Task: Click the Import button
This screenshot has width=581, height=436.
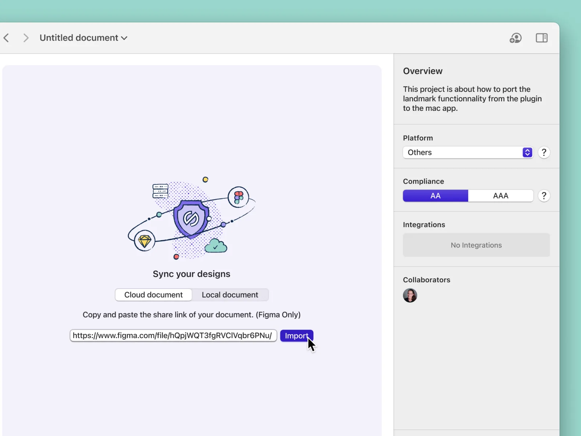Action: point(296,336)
